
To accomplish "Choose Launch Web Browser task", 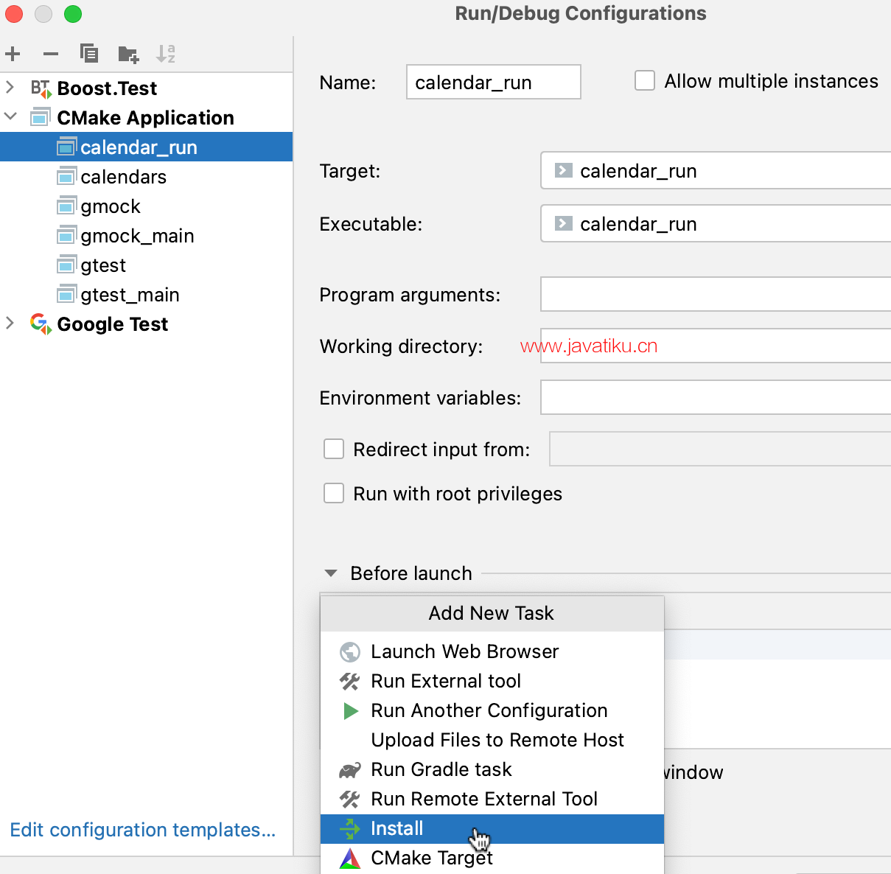I will (492, 652).
